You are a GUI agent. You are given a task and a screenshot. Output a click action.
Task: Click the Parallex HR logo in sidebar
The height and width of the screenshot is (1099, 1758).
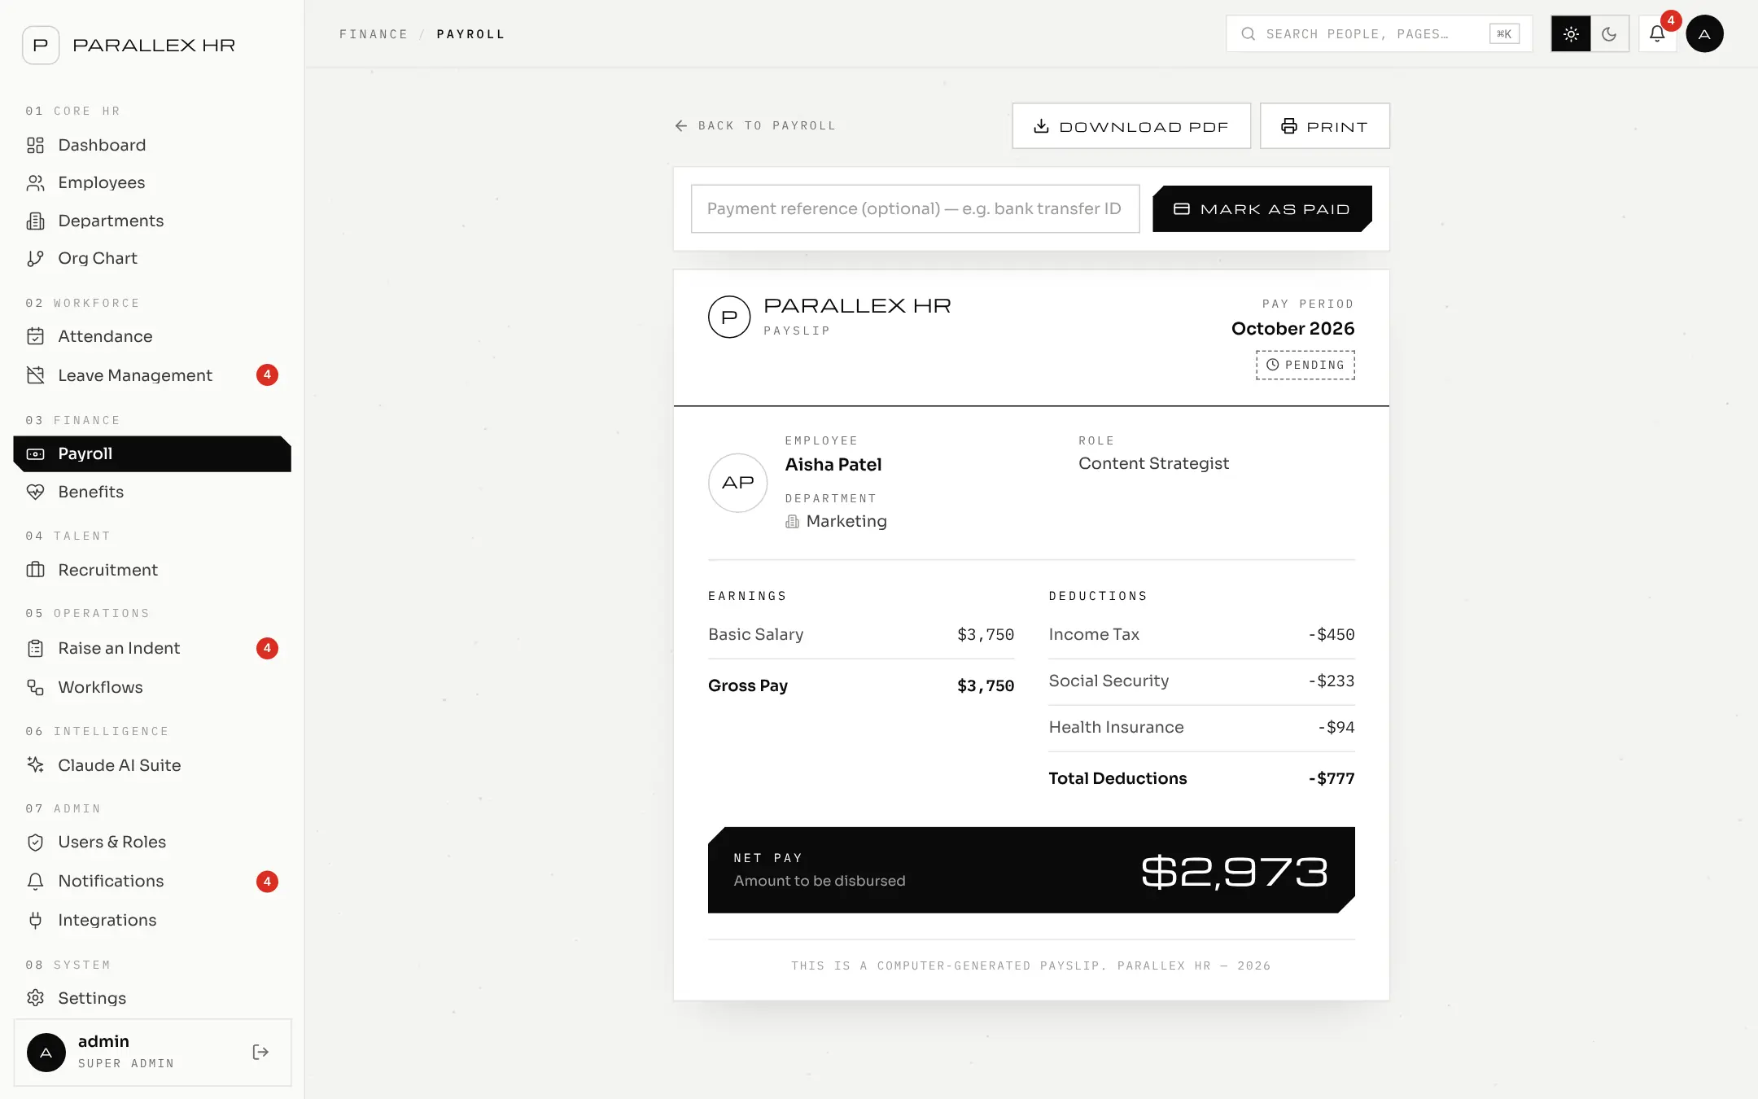click(x=41, y=45)
